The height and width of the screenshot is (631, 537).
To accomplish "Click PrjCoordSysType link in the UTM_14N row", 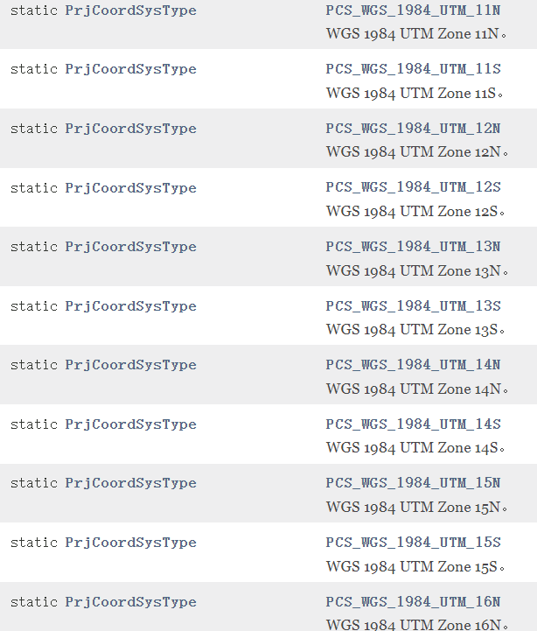I will (130, 366).
